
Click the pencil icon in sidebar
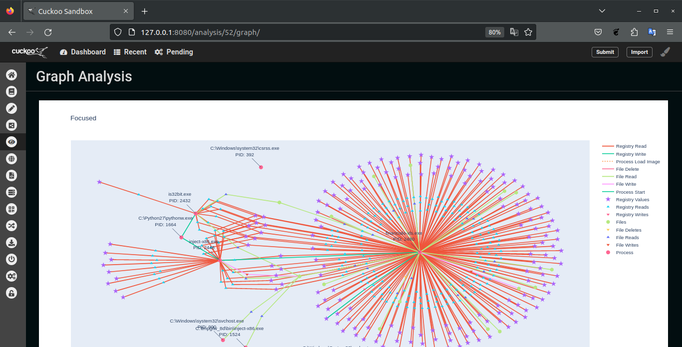click(x=11, y=108)
